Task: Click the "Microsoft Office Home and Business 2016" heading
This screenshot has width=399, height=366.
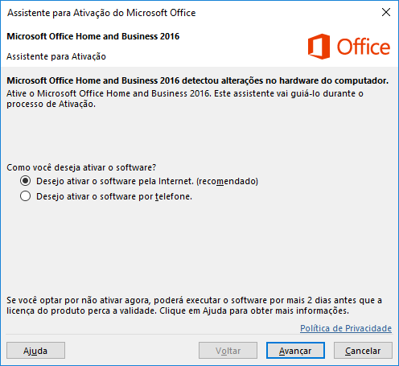Action: point(93,36)
